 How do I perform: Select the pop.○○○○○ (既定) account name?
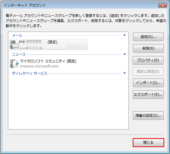tap(38, 42)
